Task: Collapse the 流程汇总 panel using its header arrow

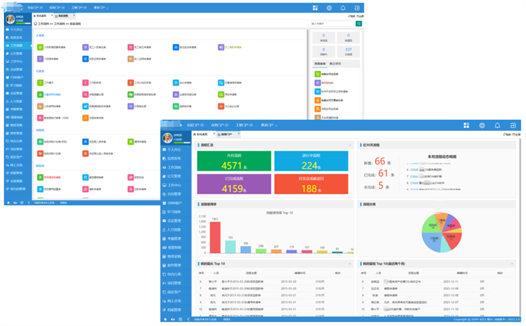Action: pos(350,145)
